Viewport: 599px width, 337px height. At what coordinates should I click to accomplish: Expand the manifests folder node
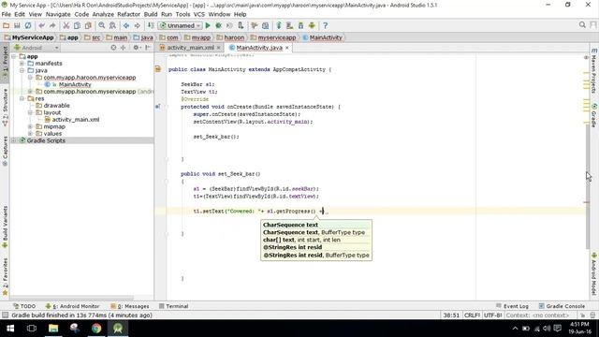click(x=22, y=64)
